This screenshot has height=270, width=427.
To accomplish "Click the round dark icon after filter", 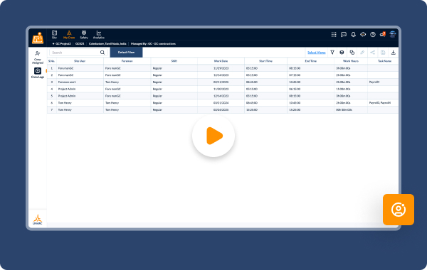I will click(342, 53).
